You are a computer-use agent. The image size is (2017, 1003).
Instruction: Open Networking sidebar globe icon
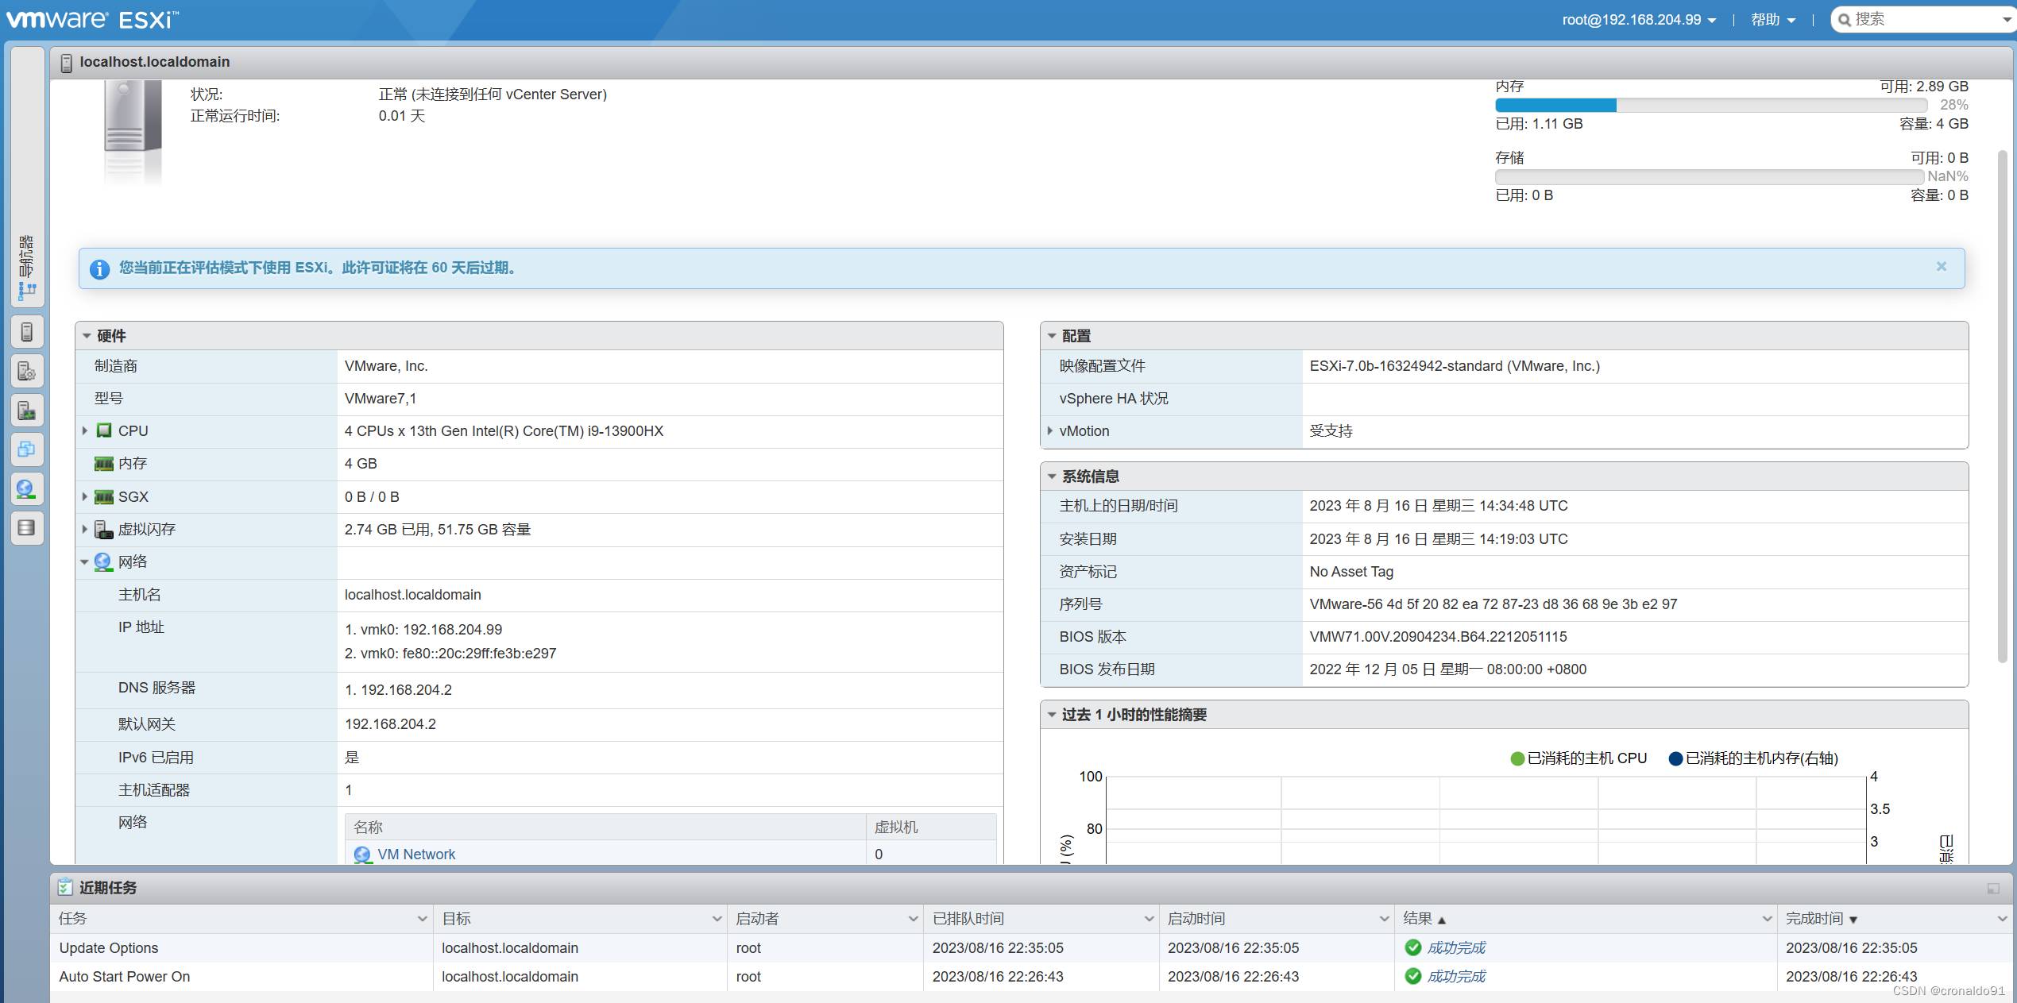coord(27,489)
